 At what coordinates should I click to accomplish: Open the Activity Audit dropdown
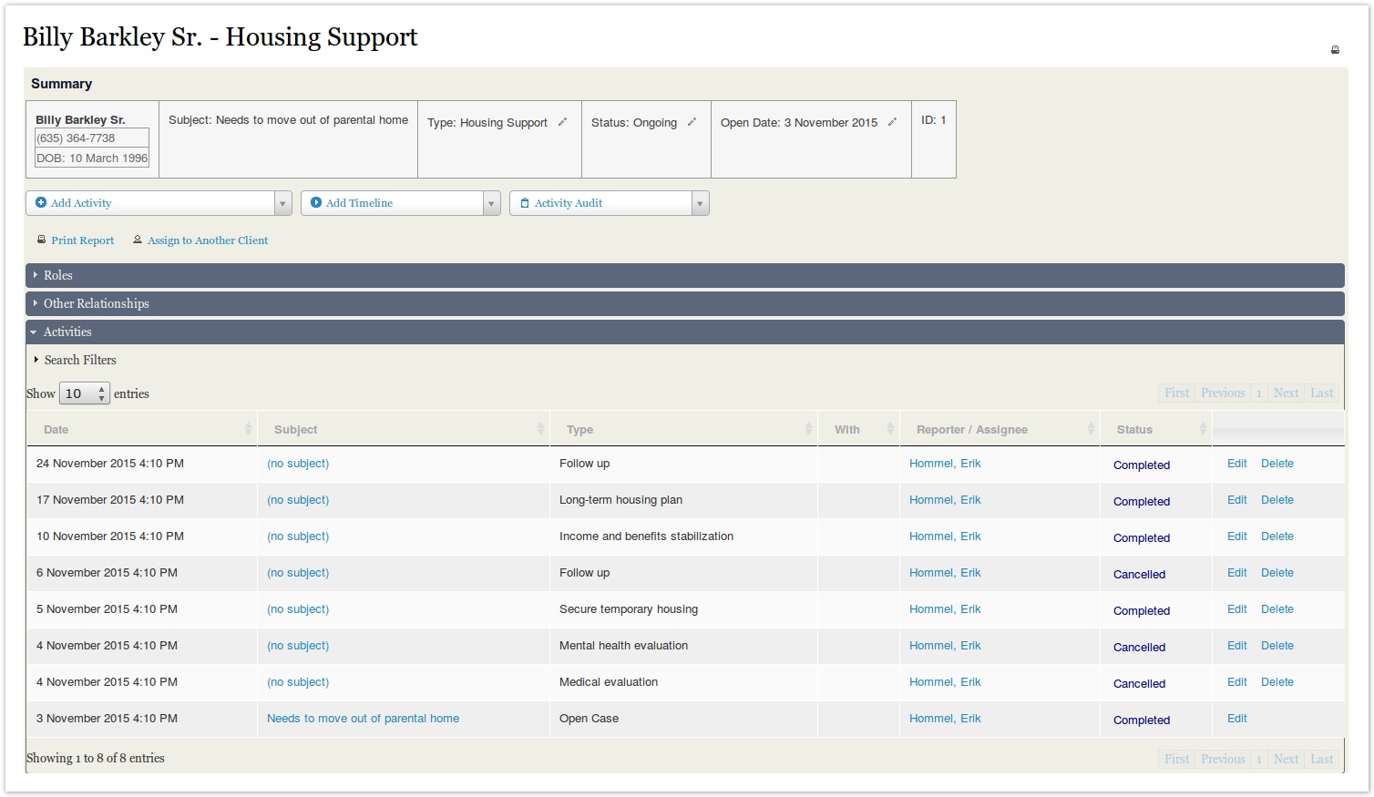point(700,203)
